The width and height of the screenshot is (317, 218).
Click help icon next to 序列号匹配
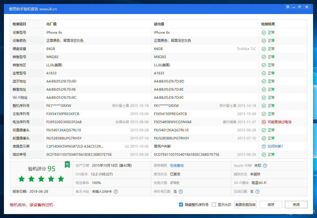(x=181, y=192)
